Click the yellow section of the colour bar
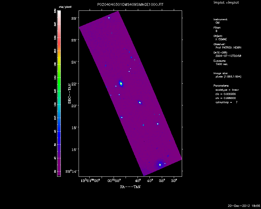Image resolution: width=261 pixels, height=209 pixels. 59,57
